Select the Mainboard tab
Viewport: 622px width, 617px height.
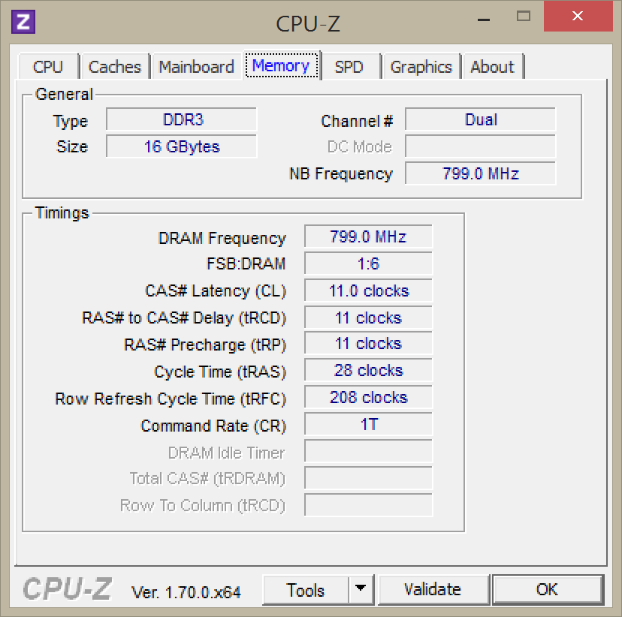click(x=196, y=67)
